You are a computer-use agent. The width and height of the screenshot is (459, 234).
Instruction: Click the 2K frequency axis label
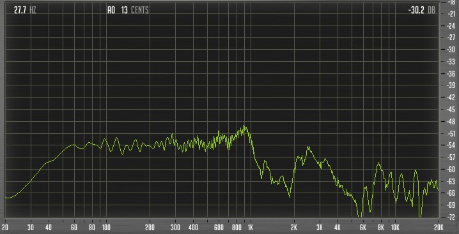294,228
